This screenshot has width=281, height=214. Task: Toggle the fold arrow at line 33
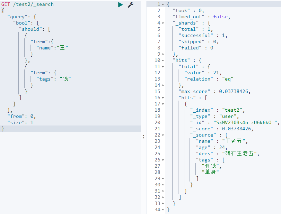tap(163, 203)
